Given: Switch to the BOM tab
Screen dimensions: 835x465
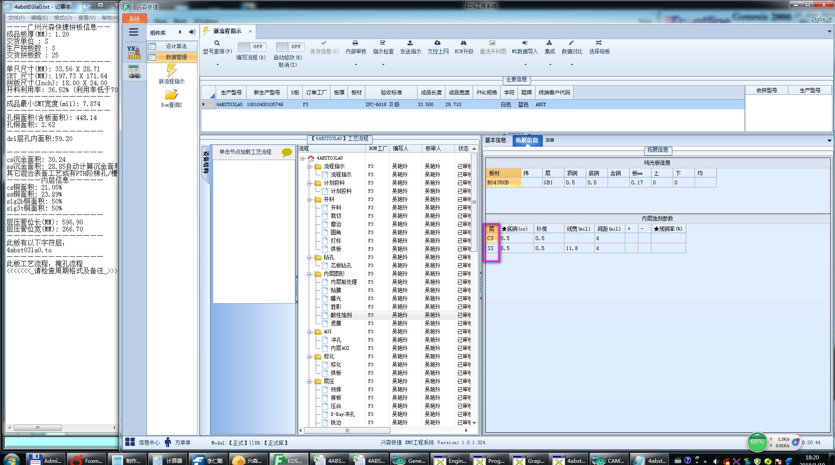Looking at the screenshot, I should [550, 140].
